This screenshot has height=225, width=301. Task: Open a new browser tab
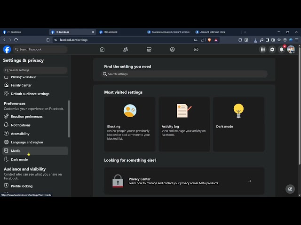pos(245,32)
